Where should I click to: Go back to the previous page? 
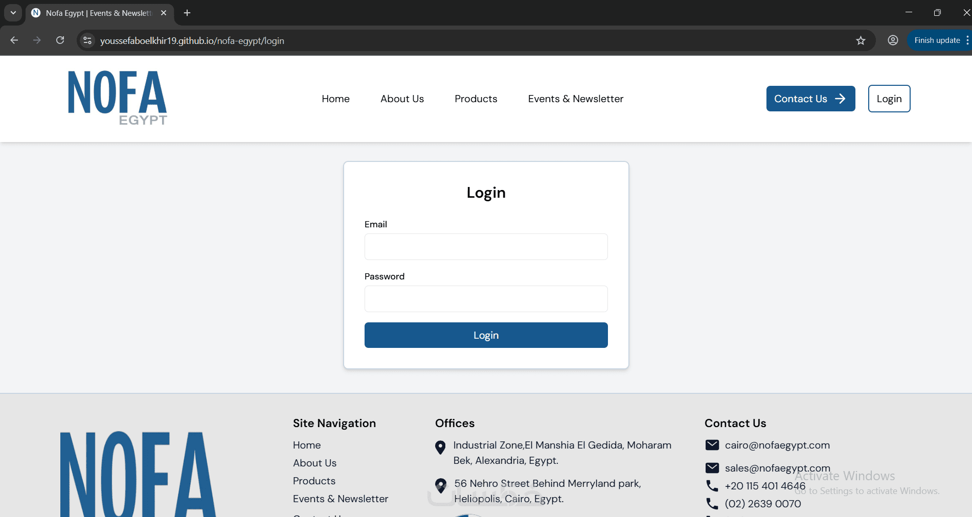[14, 40]
